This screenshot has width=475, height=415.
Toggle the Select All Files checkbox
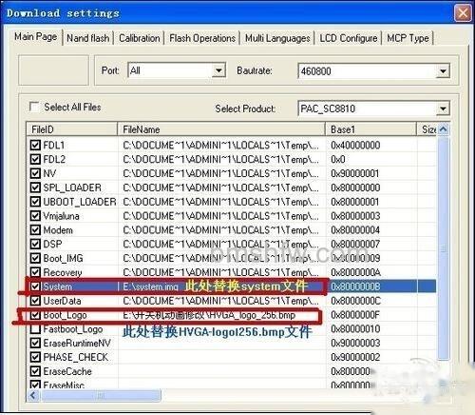tap(34, 107)
